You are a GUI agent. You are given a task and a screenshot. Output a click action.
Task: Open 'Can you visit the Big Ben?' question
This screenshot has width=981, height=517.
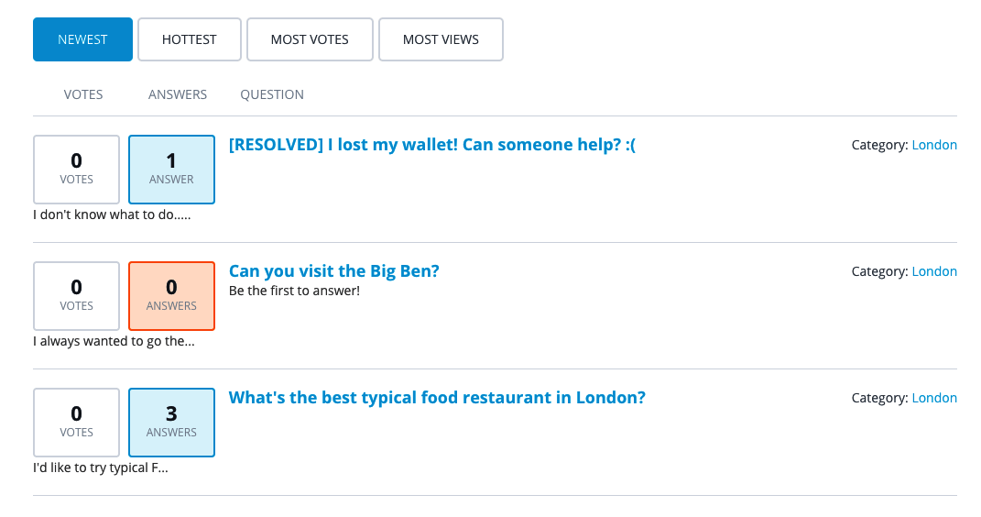(333, 271)
